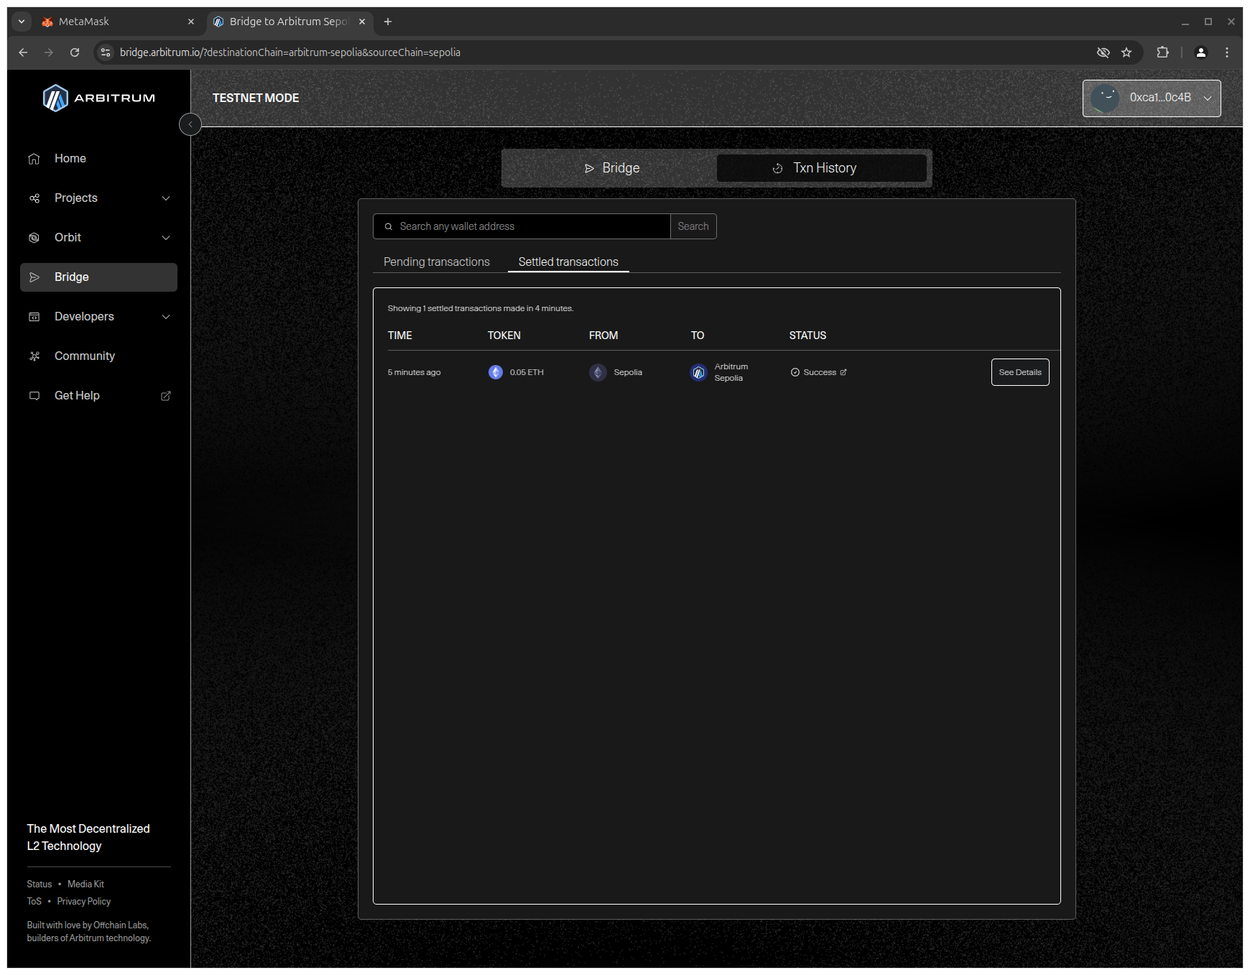1250x975 pixels.
Task: Click the 5 minutes ago timestamp
Action: click(x=415, y=372)
